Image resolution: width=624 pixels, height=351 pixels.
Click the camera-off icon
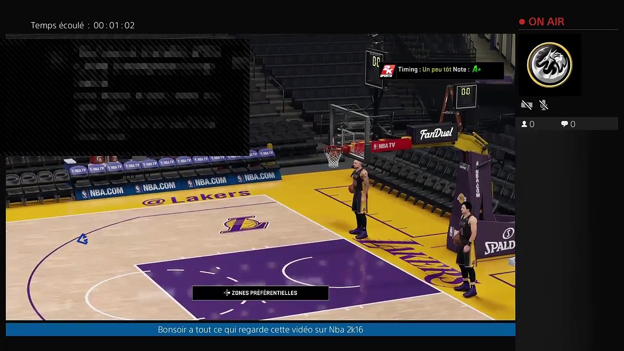(x=526, y=105)
